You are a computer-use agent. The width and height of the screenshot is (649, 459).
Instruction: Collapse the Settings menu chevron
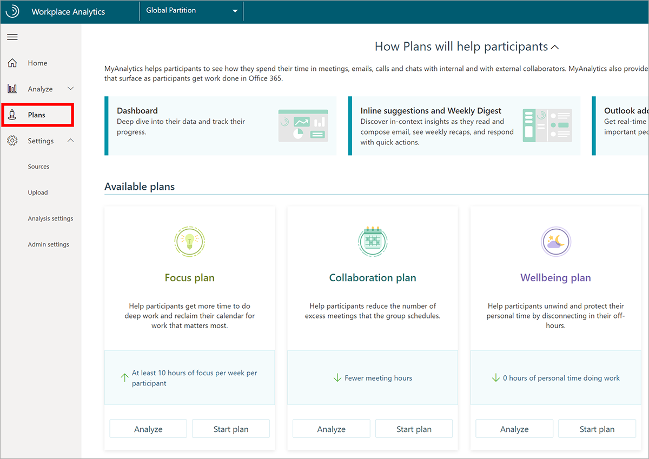[x=70, y=141]
